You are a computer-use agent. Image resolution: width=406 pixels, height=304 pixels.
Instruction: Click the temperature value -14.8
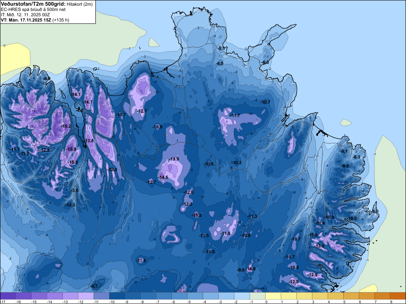coord(251,269)
